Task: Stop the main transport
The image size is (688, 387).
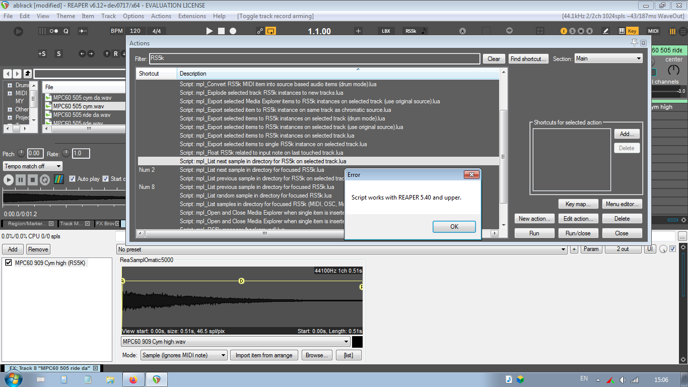Action: 221,31
